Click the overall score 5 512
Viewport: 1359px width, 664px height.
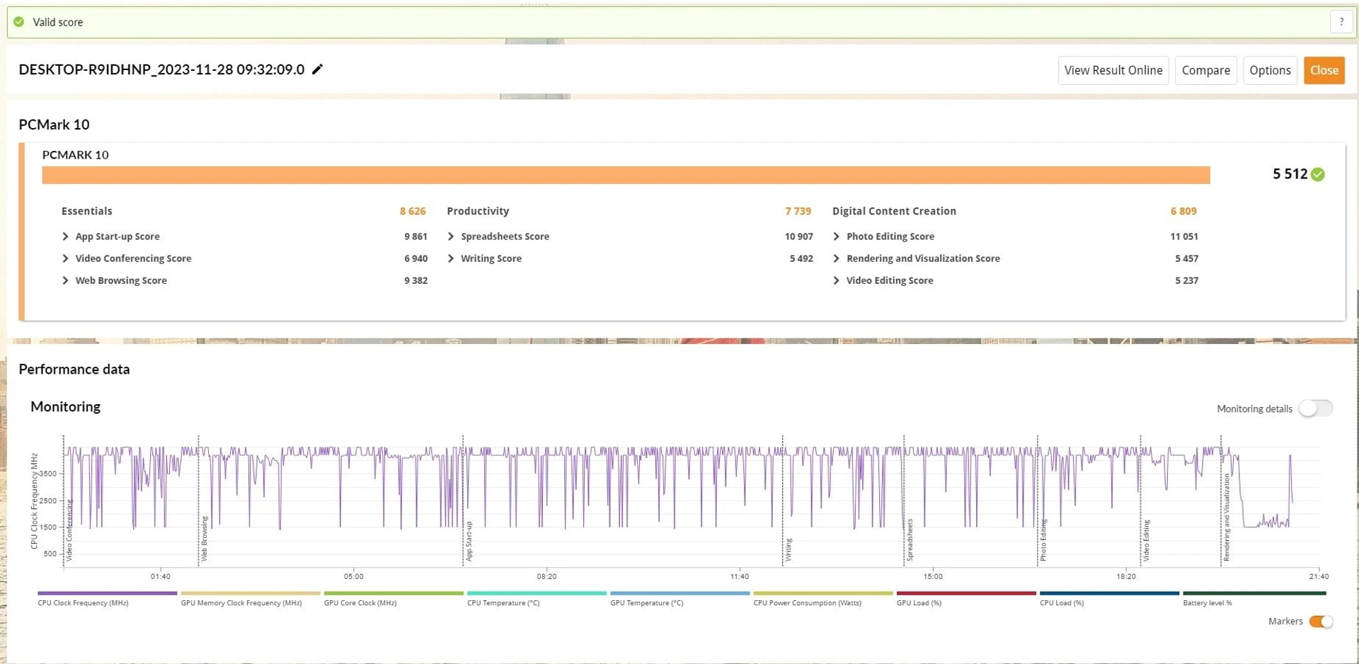point(1290,174)
